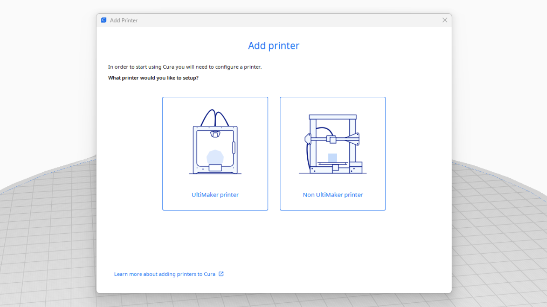Click the Cura logo in the title bar
547x307 pixels.
coord(103,20)
